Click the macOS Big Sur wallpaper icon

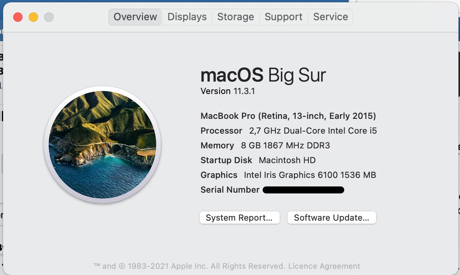[103, 144]
